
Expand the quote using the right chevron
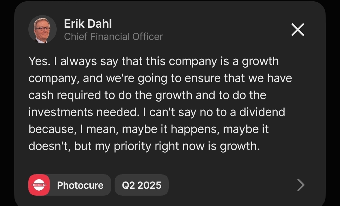tap(301, 185)
